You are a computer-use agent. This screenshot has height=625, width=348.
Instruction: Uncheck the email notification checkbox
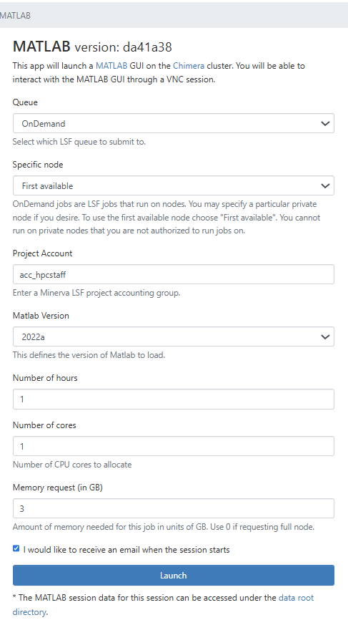[x=16, y=548]
